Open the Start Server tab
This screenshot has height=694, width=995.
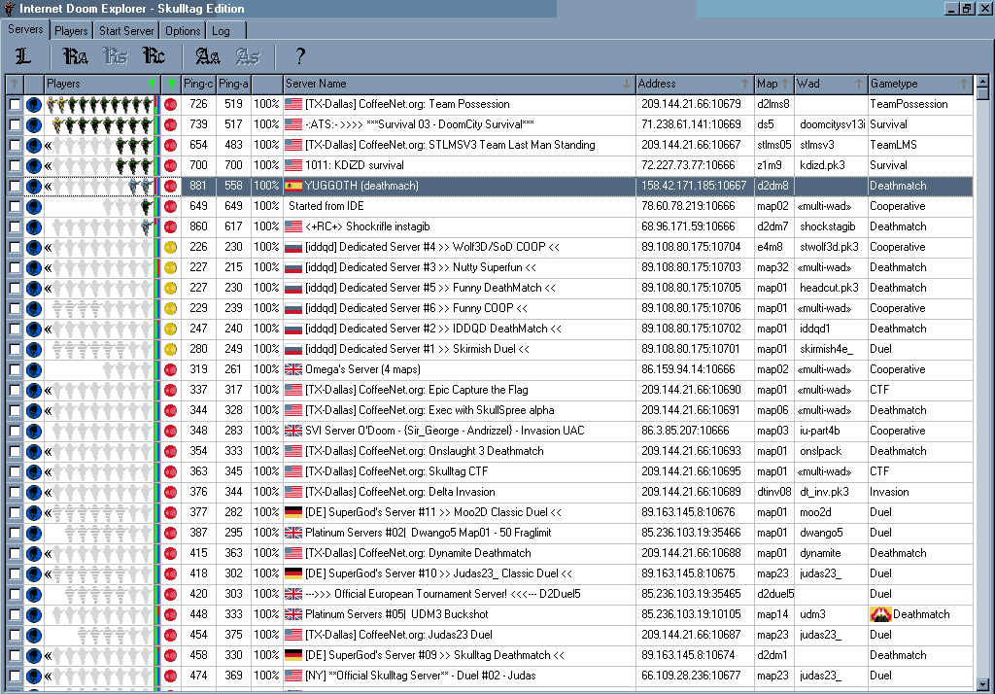pos(126,30)
